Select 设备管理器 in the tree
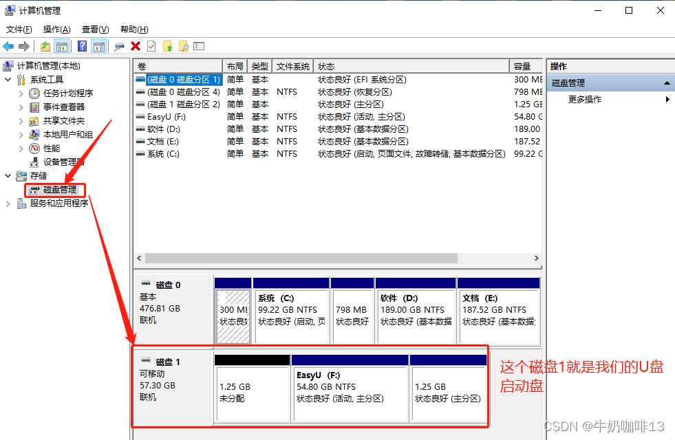 click(x=63, y=162)
